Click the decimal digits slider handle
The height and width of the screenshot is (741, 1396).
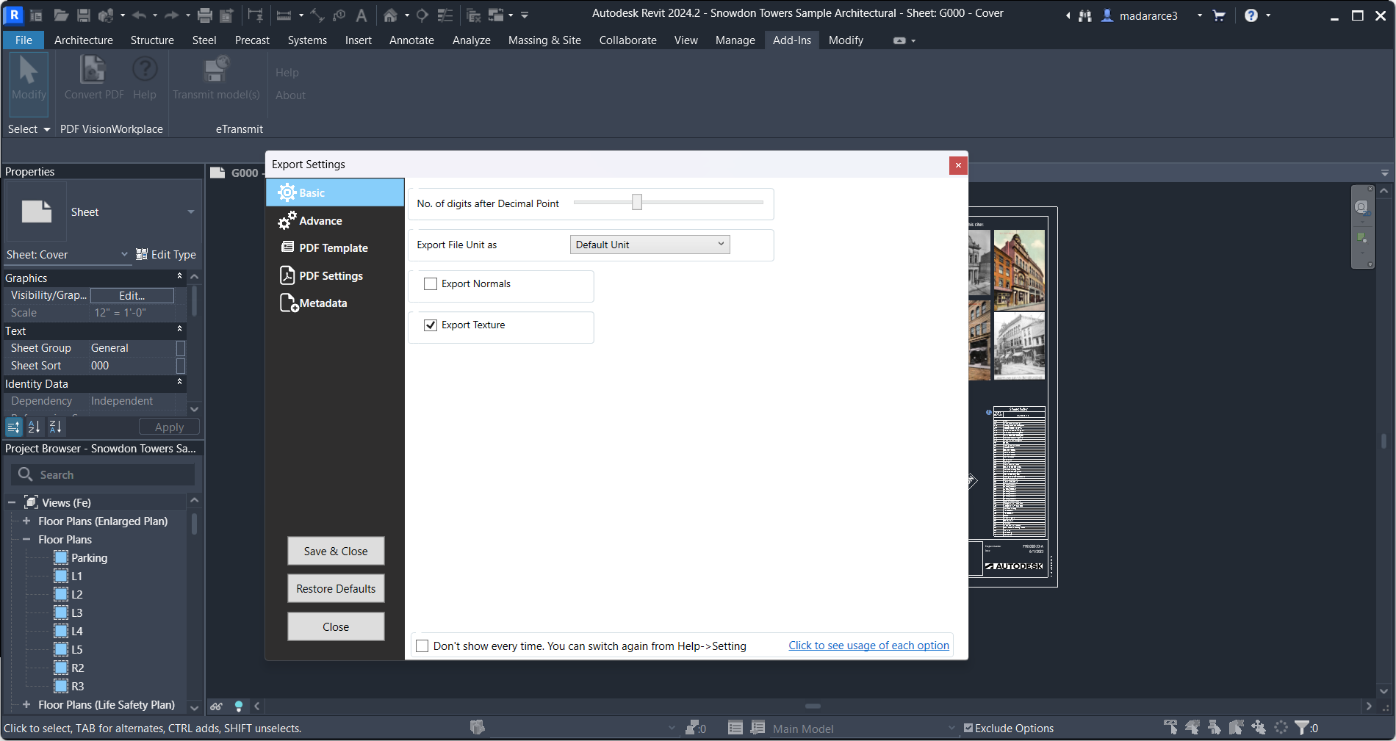[x=637, y=202]
